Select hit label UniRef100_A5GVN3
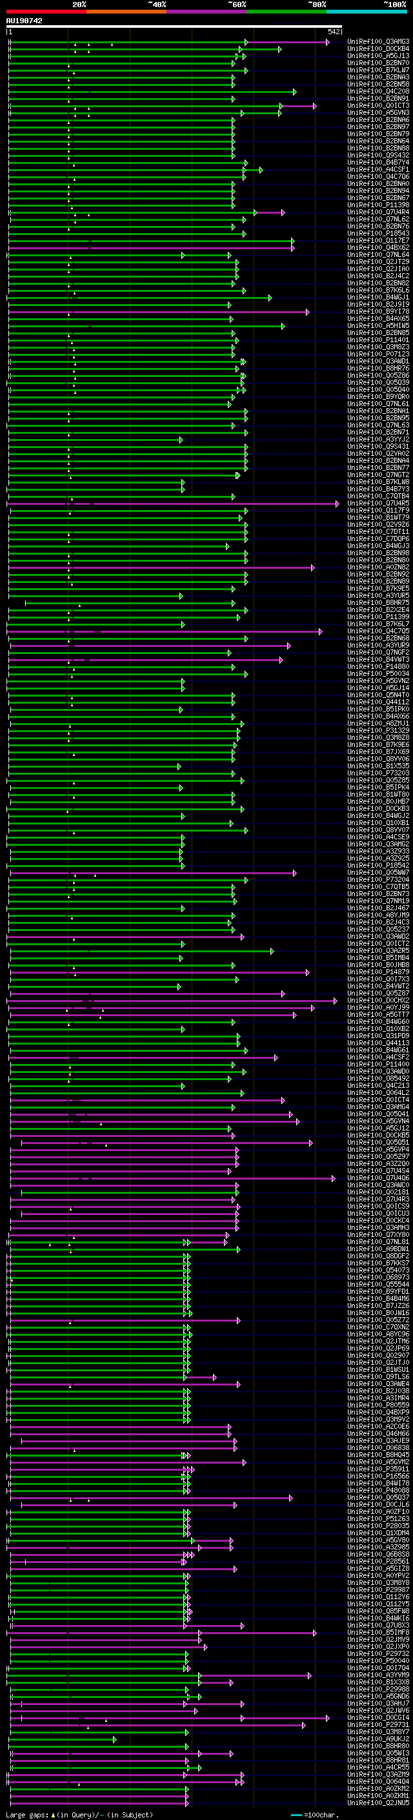Screen dimensions: 413x1820 tap(378, 113)
